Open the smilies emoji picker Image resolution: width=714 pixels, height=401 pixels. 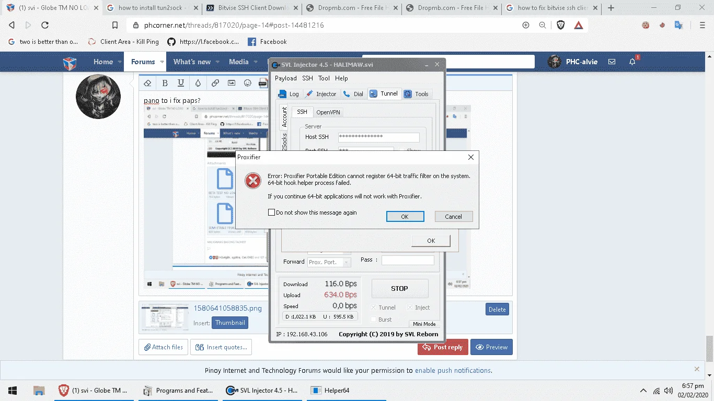[248, 83]
